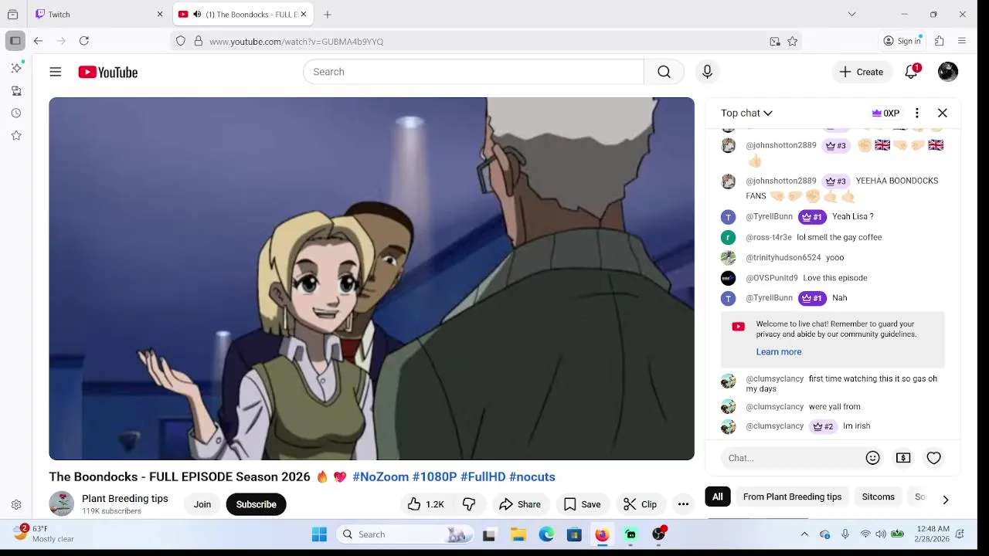Viewport: 989px width, 556px height.
Task: Open tracking protection shield icon
Action: click(x=181, y=41)
